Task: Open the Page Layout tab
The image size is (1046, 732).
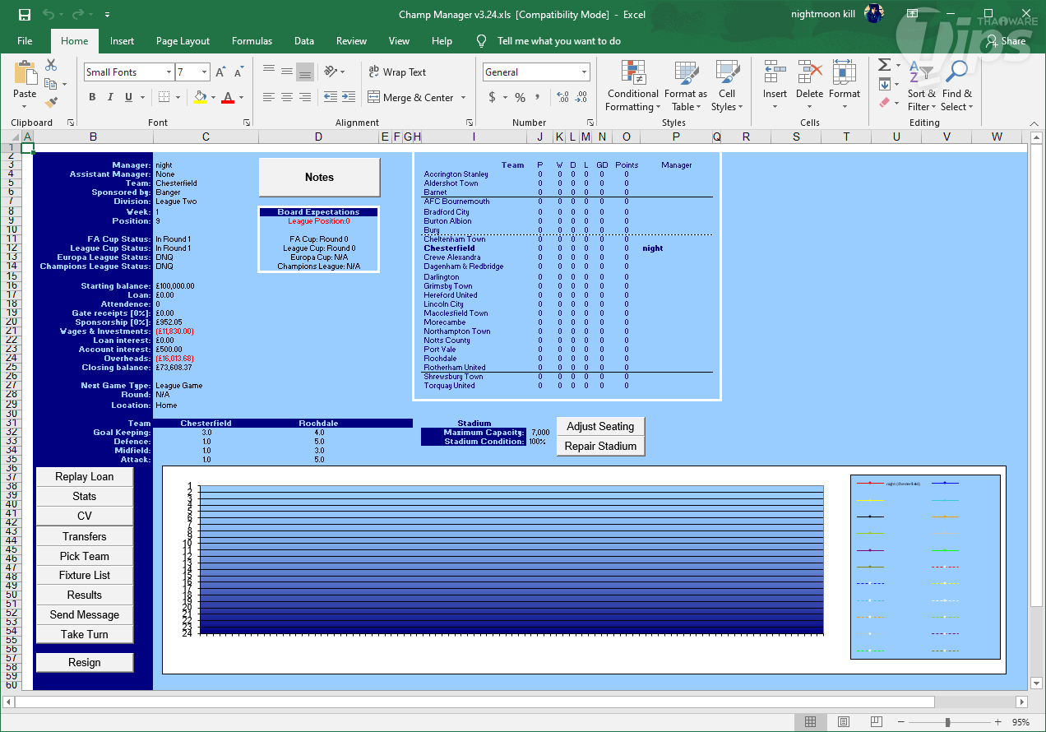Action: coord(183,41)
